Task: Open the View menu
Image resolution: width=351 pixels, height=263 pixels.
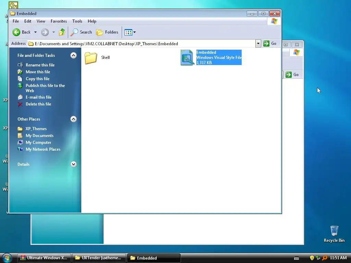Action: (x=41, y=21)
